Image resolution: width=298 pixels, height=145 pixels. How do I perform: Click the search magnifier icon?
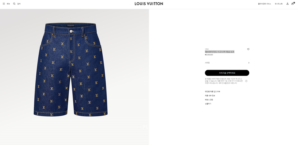pyautogui.click(x=14, y=4)
